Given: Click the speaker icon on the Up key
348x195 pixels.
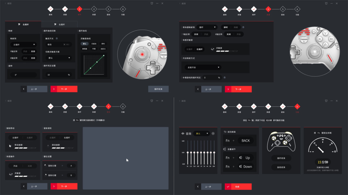Looking at the screenshot, I should tap(240, 158).
